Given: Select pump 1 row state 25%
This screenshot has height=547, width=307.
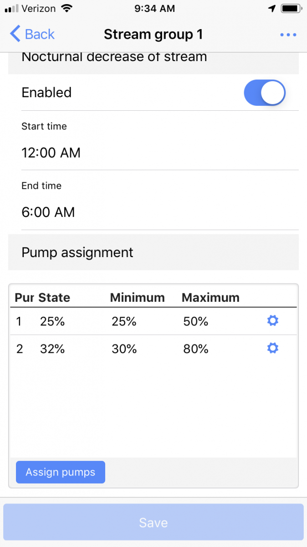Looking at the screenshot, I should (52, 321).
